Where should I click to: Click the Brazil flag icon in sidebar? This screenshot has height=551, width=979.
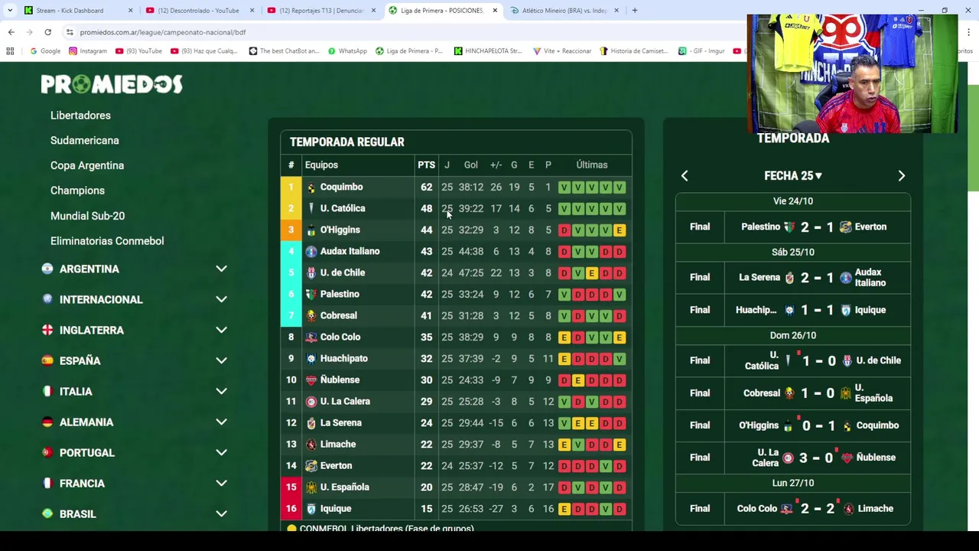[47, 514]
